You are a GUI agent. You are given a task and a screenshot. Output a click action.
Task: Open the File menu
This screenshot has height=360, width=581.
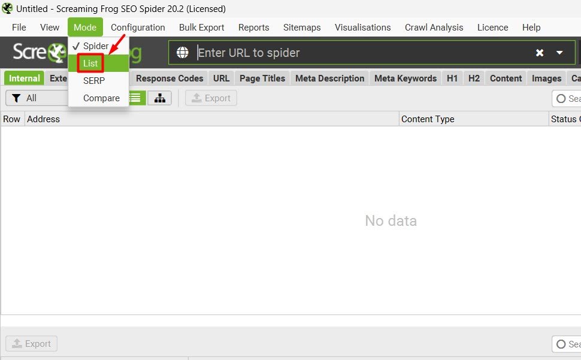point(19,28)
